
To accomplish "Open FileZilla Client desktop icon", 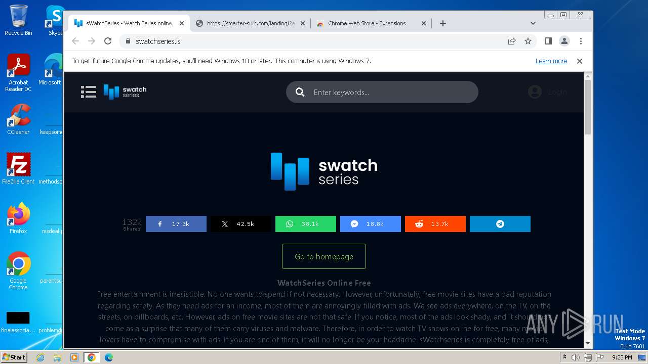I will coord(18,168).
